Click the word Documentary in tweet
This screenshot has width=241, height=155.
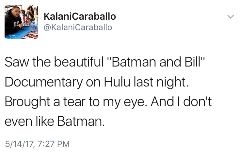44,82
